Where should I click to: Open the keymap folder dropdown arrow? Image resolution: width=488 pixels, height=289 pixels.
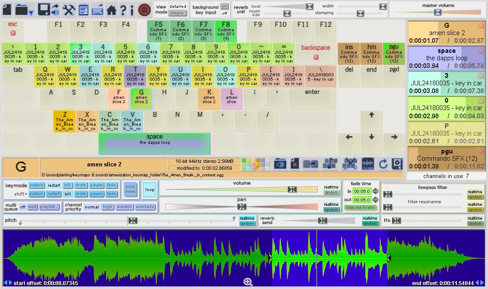pos(31,13)
